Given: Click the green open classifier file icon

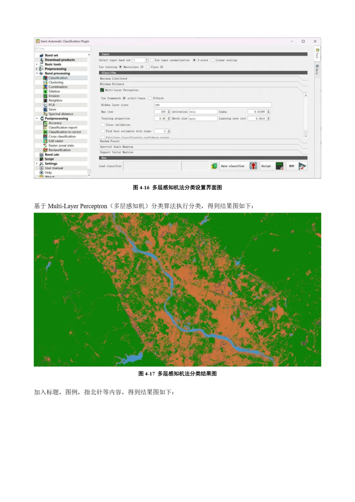Looking at the screenshot, I should click(214, 166).
